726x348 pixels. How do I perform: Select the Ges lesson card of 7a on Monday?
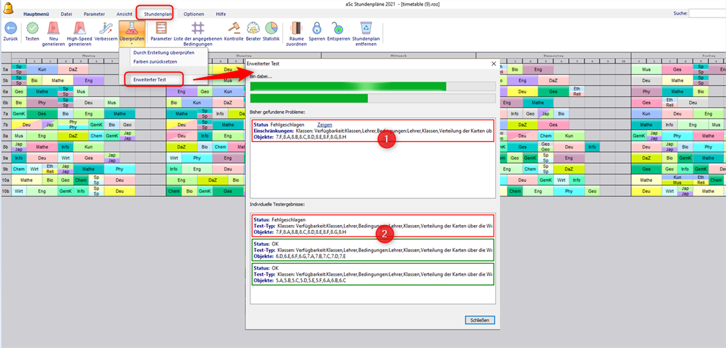point(42,113)
